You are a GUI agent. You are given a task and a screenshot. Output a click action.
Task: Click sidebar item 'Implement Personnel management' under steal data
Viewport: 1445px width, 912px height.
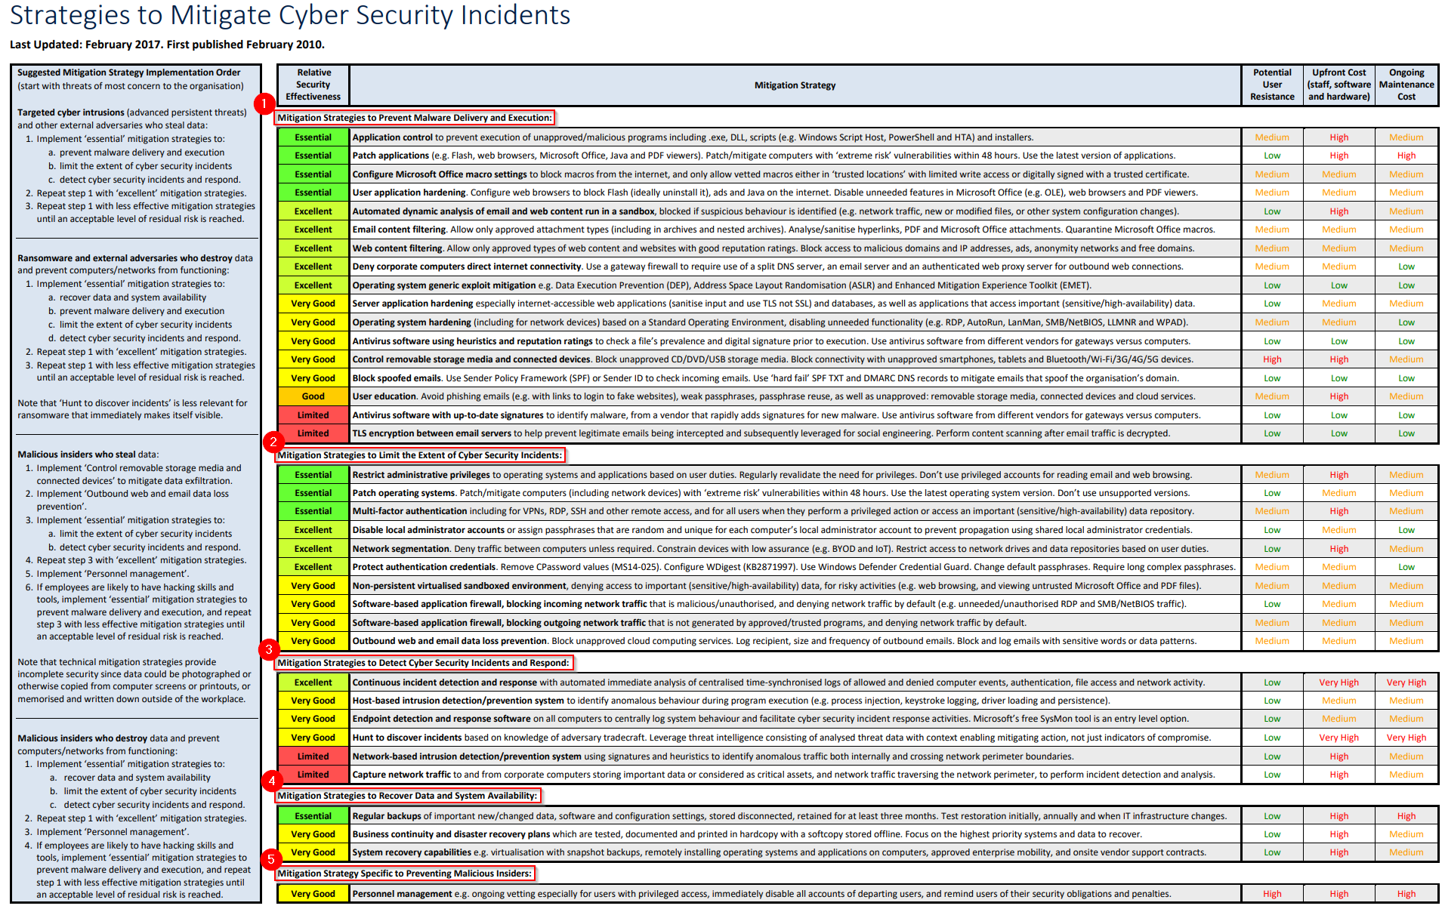[x=113, y=574]
